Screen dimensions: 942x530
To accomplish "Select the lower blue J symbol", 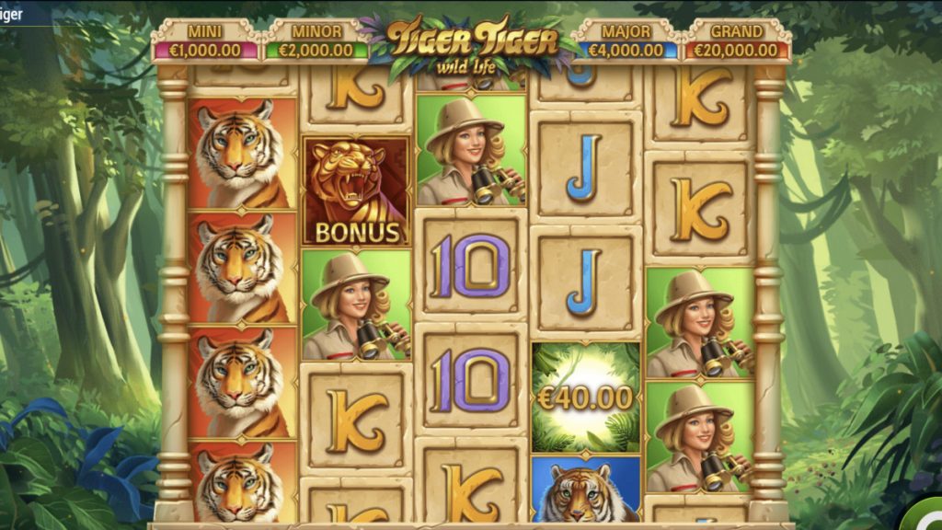I will click(586, 282).
